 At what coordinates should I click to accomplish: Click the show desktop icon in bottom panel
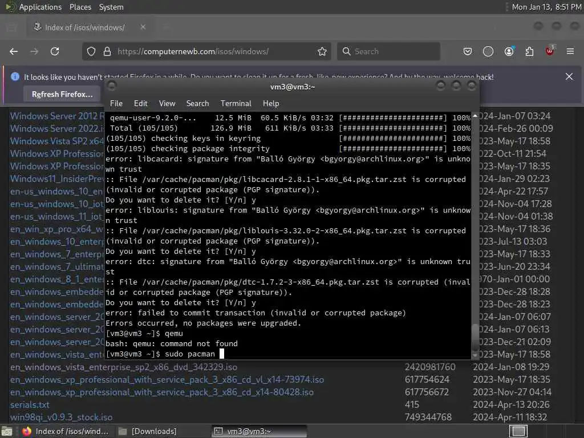coord(7,431)
